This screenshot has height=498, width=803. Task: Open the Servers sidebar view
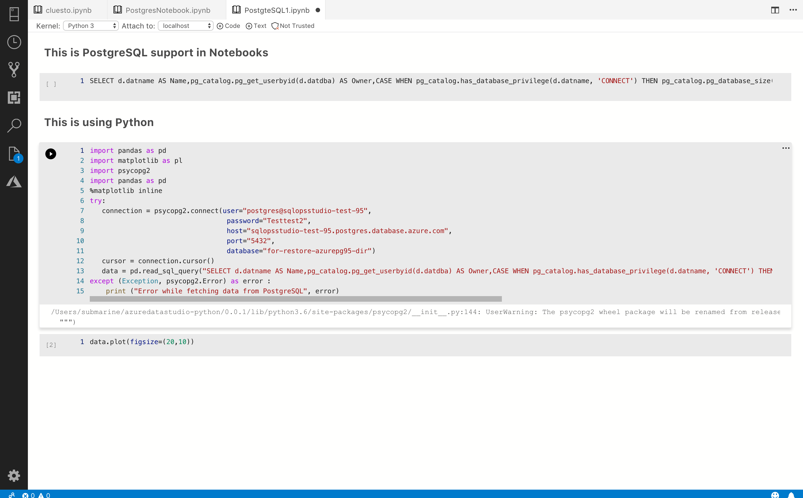pos(14,14)
